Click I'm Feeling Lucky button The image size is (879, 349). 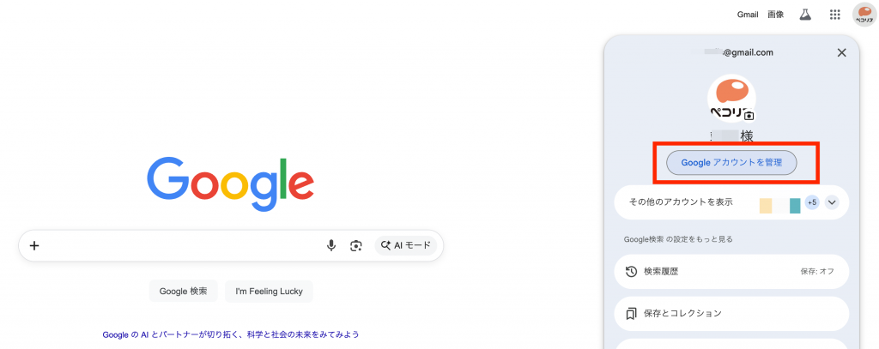coord(269,292)
